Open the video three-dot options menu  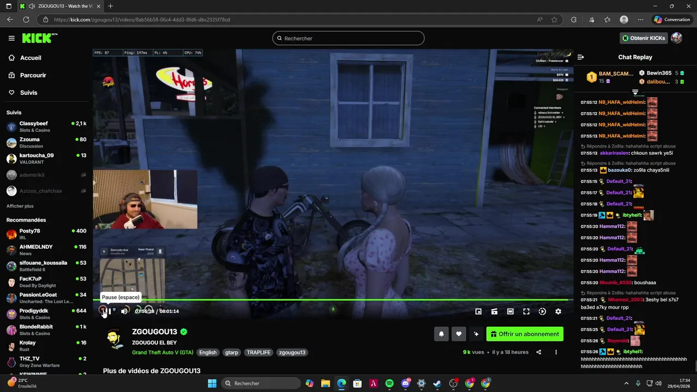[556, 352]
